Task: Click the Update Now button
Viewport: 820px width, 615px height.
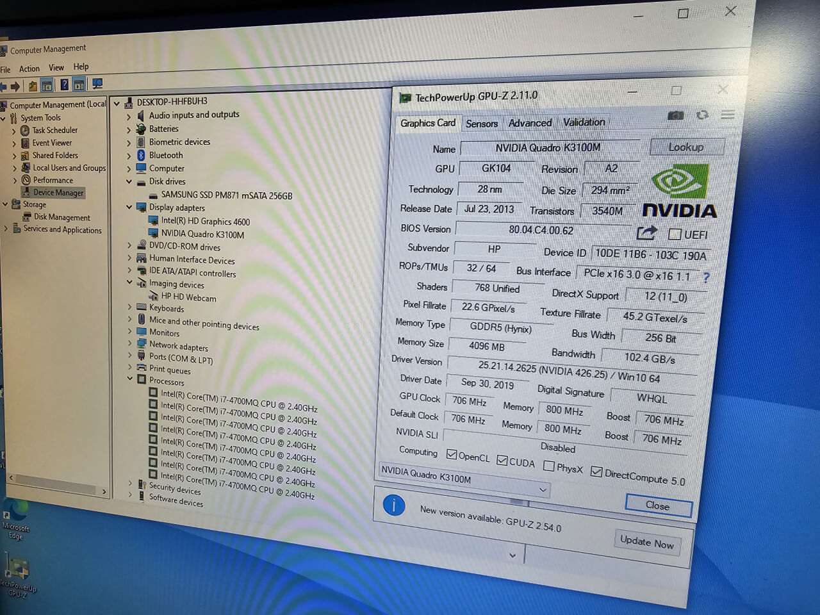Action: pos(646,543)
